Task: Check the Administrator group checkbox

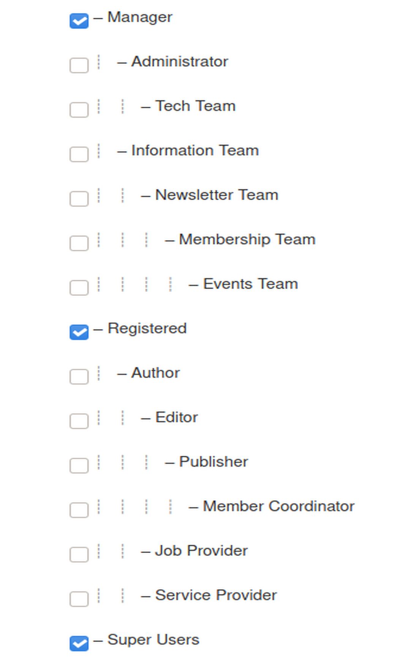Action: [79, 65]
